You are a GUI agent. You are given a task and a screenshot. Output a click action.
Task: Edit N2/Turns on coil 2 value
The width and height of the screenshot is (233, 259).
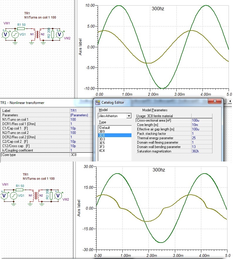pos(82,133)
